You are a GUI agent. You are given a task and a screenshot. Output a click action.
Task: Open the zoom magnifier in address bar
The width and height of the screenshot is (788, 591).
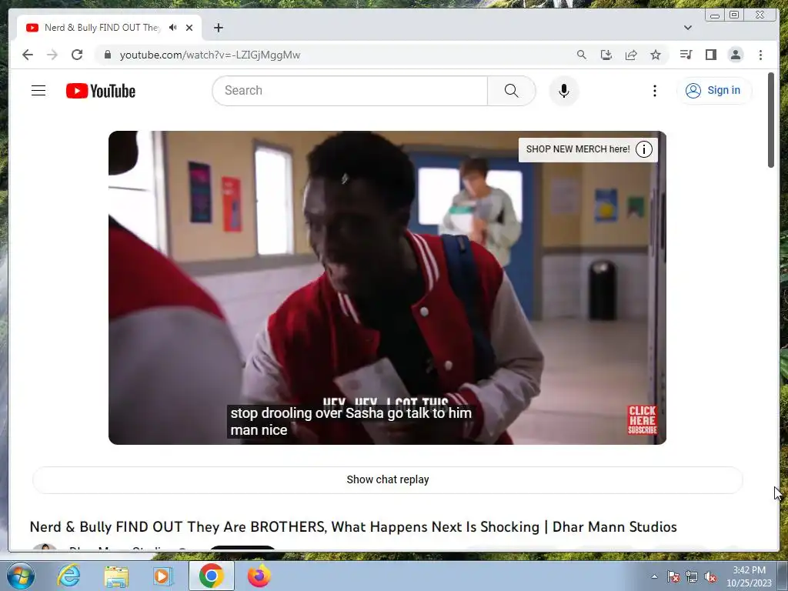click(582, 55)
